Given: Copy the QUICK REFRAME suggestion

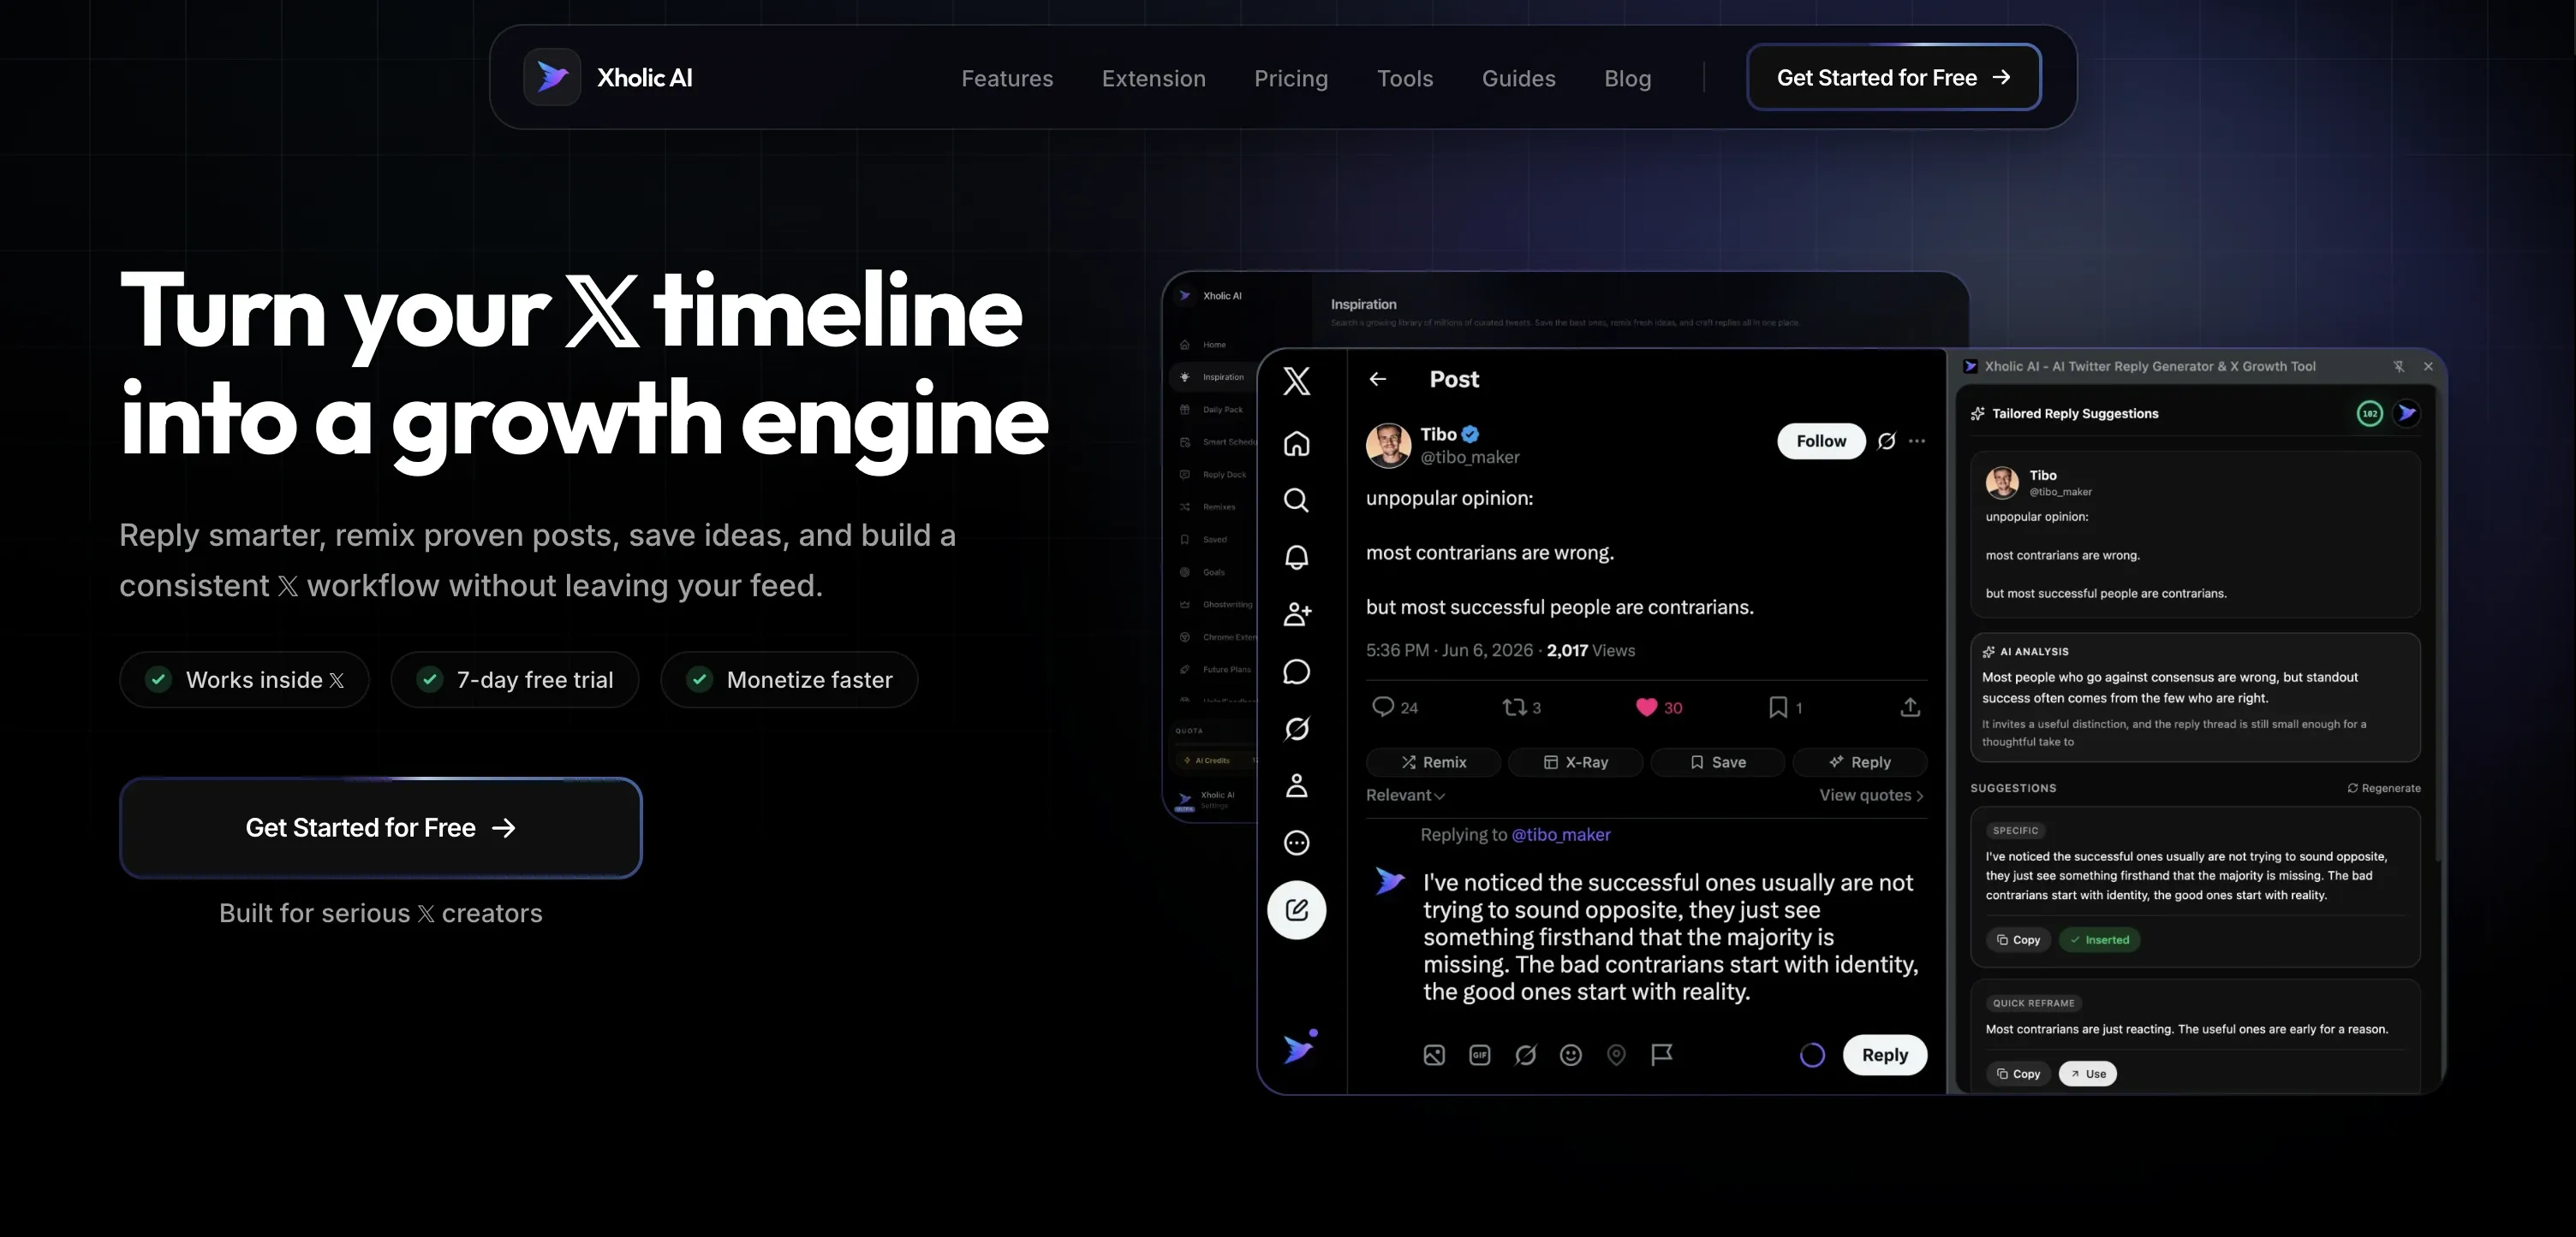Looking at the screenshot, I should [2018, 1073].
